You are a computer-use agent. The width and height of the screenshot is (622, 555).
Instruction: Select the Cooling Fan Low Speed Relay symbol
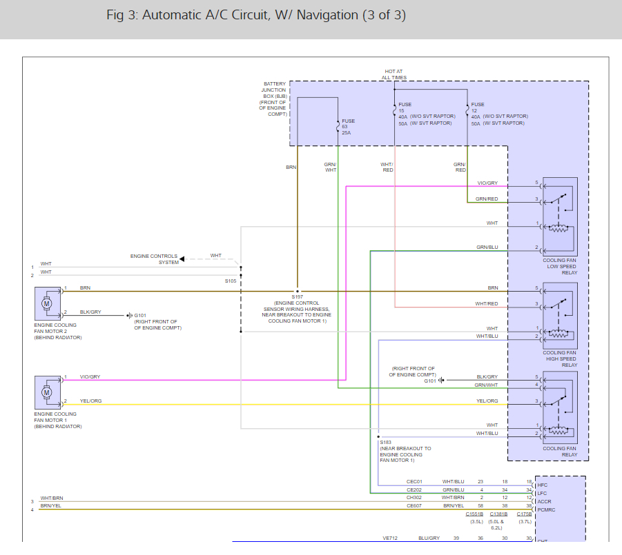(560, 216)
